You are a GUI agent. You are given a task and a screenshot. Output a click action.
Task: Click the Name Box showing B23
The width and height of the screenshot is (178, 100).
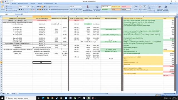(x=7, y=14)
